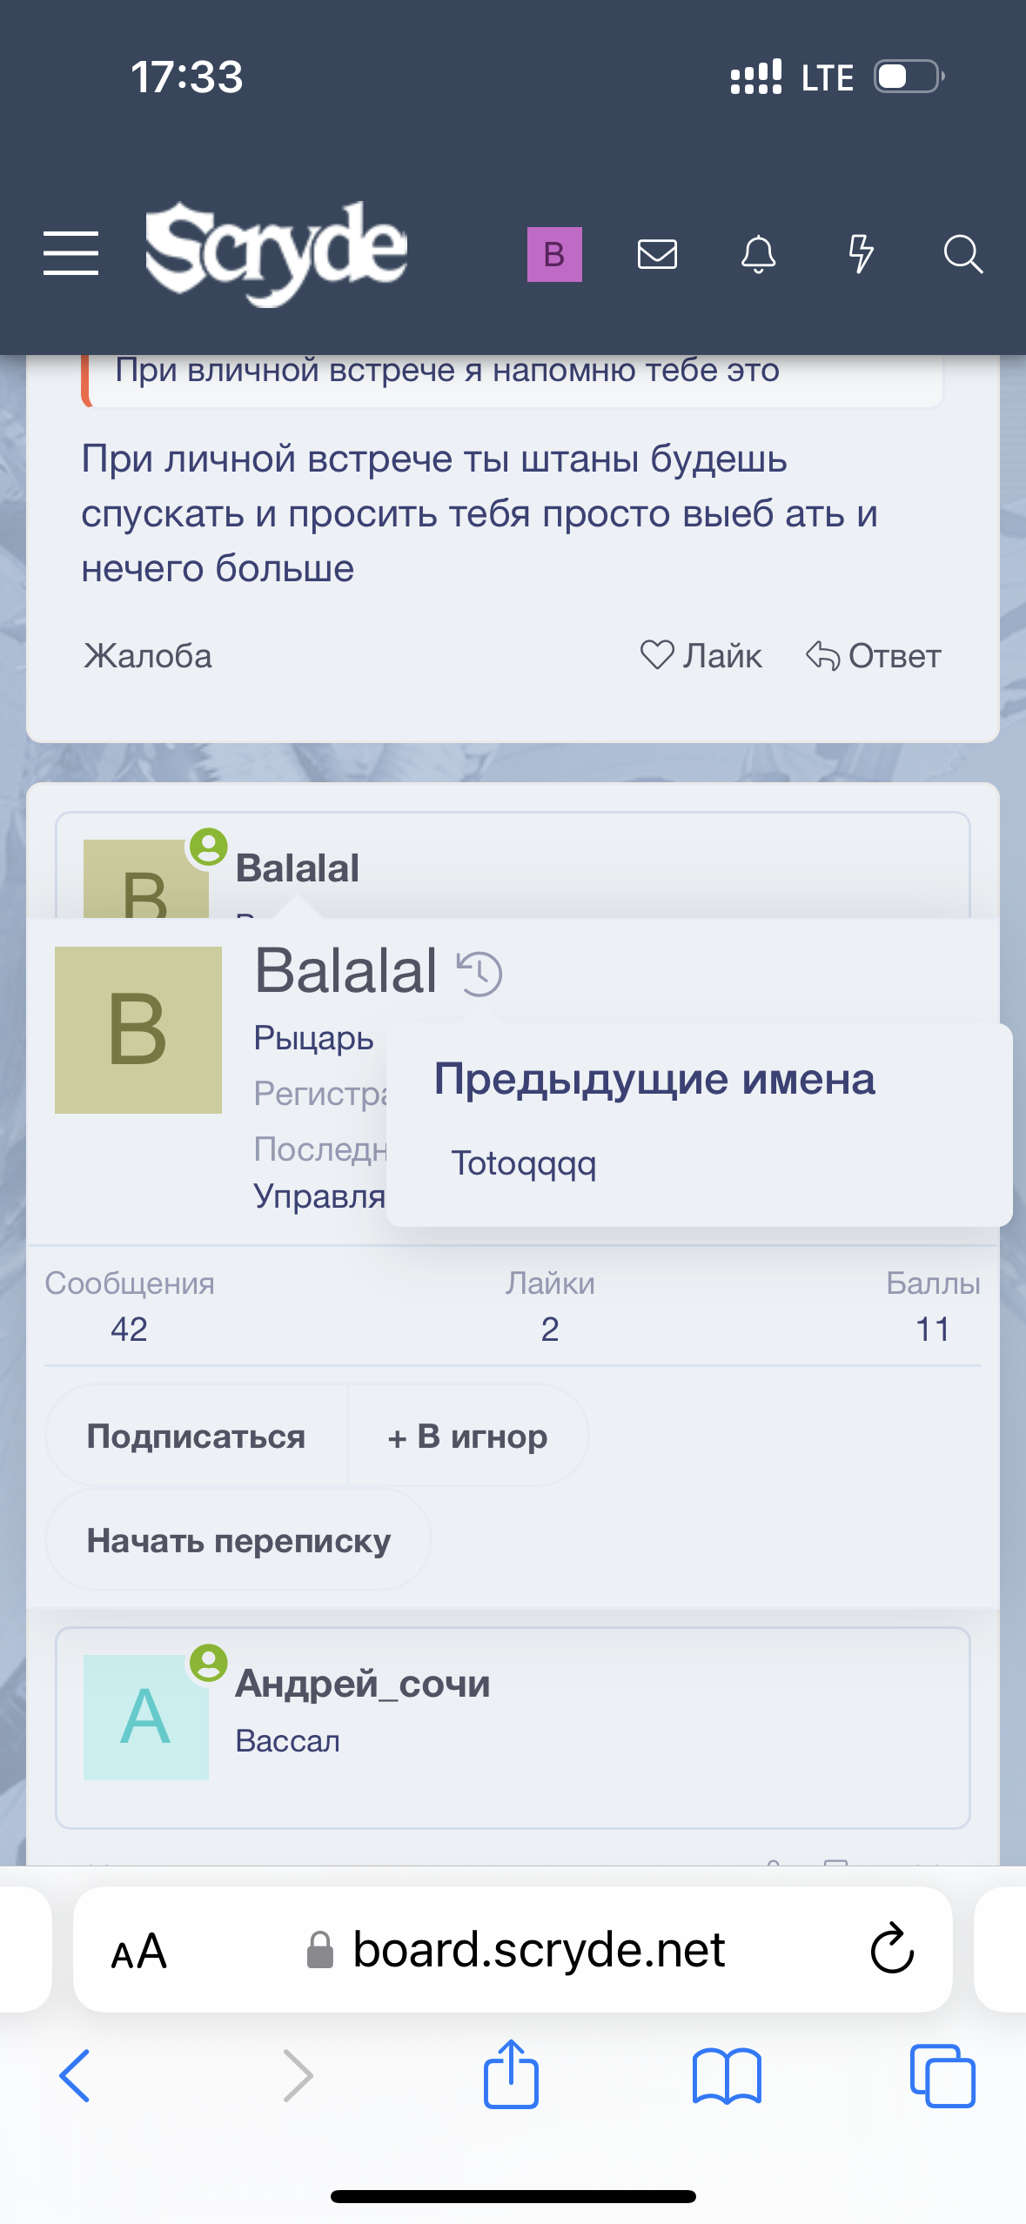Like the post with the heart control
This screenshot has width=1026, height=2224.
tap(701, 657)
